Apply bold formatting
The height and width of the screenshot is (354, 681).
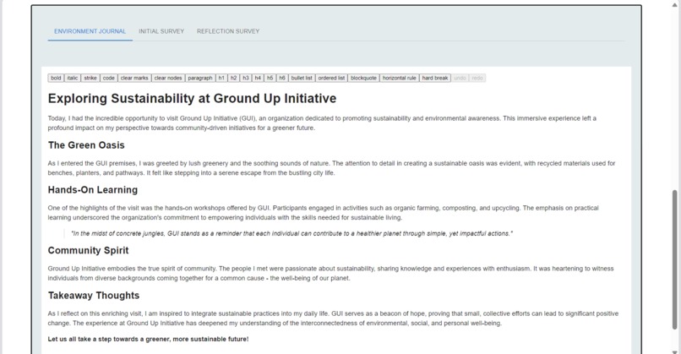[56, 79]
